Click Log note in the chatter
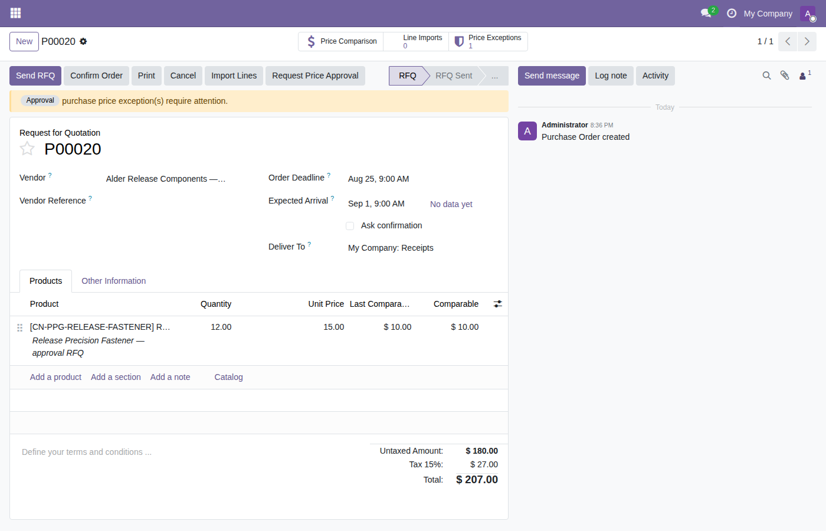This screenshot has height=531, width=826. [611, 76]
